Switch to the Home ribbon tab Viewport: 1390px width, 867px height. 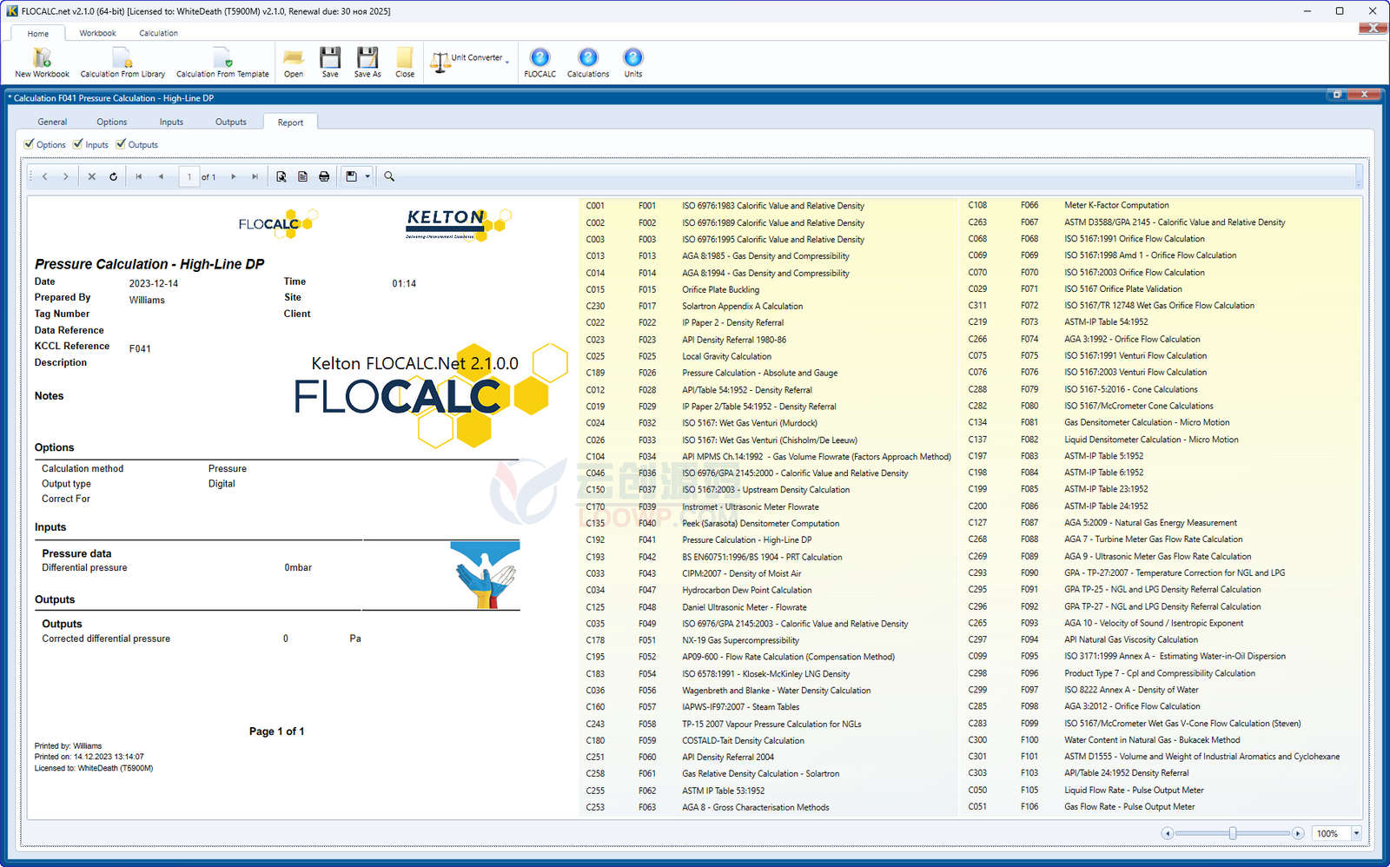[38, 34]
